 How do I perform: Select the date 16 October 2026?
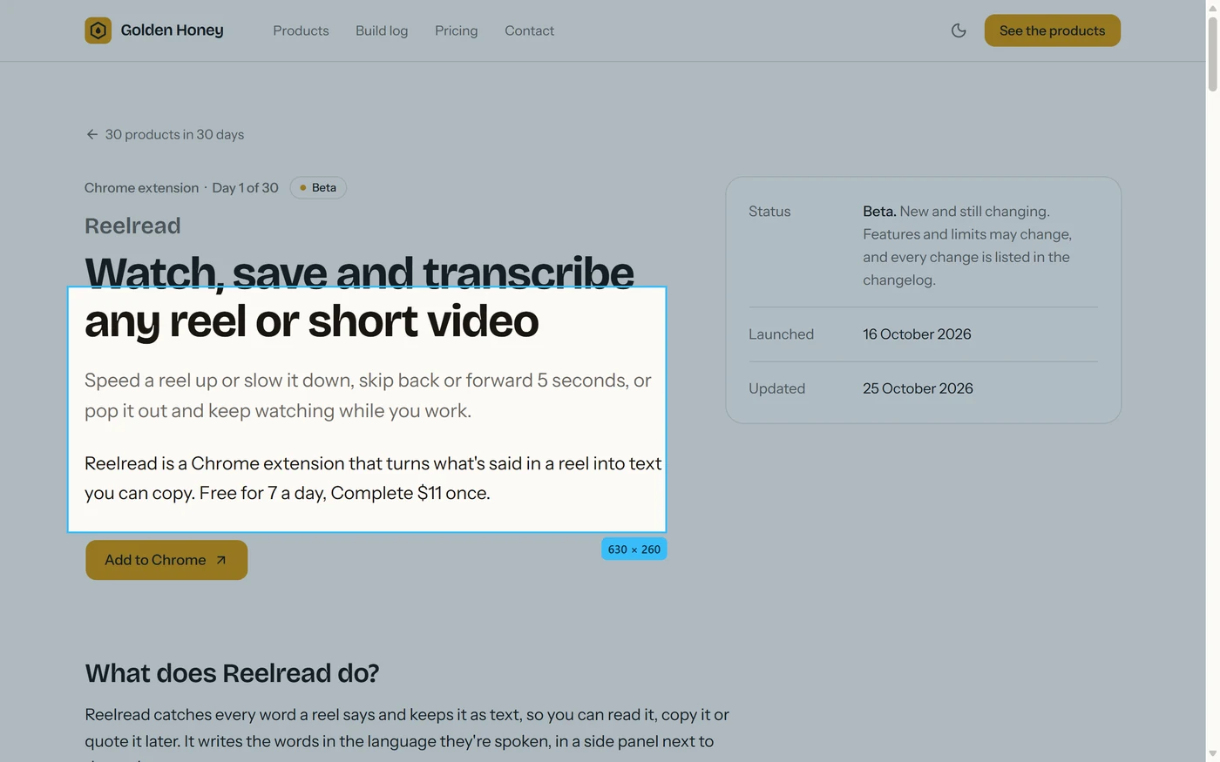[917, 334]
